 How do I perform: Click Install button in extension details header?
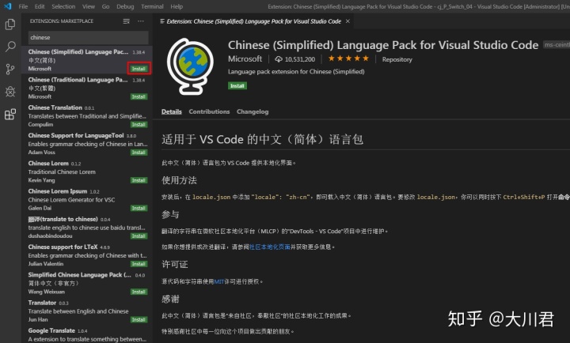[237, 85]
